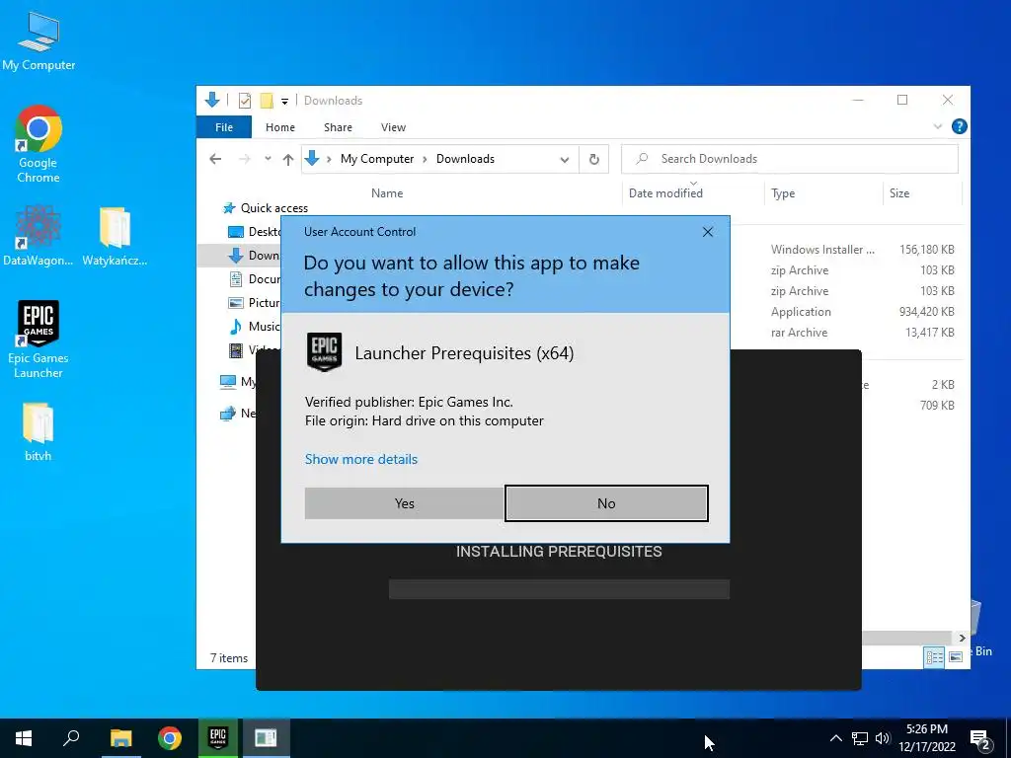Click Properties icon in quick access toolbar
1011x758 pixels.
pyautogui.click(x=245, y=101)
